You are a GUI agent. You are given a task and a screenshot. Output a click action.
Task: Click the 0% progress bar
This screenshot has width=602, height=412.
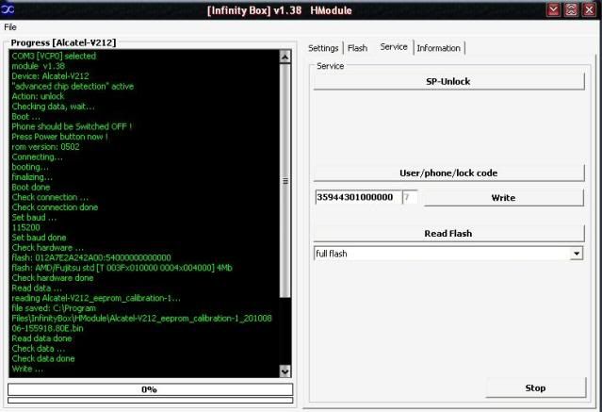[149, 389]
